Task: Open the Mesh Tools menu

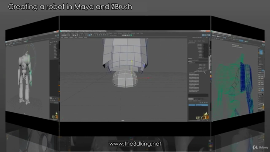Action: (102, 33)
